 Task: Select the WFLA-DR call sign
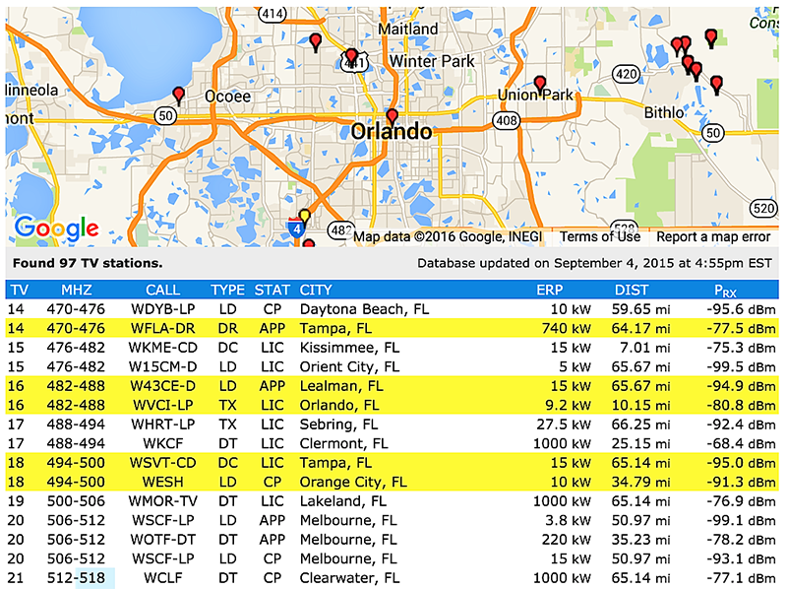click(162, 328)
